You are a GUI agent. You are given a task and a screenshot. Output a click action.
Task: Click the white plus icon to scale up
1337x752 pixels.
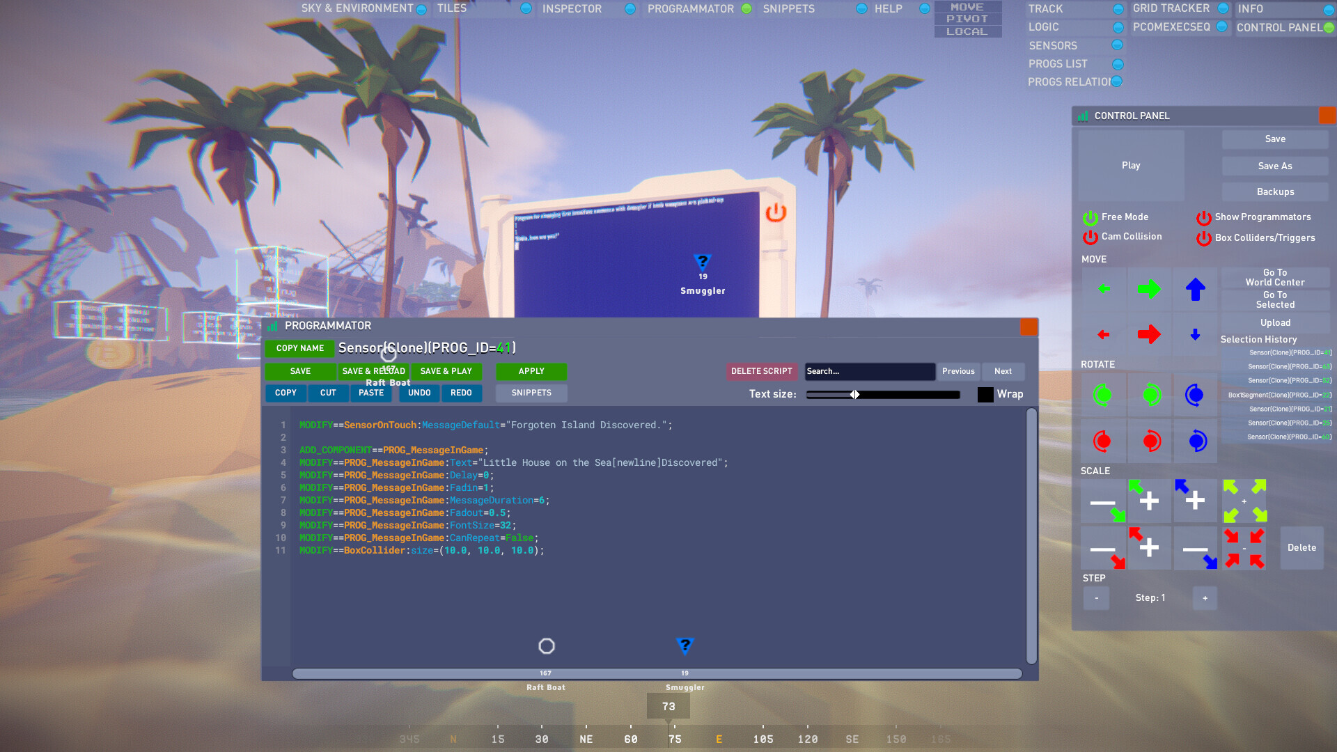(x=1149, y=501)
